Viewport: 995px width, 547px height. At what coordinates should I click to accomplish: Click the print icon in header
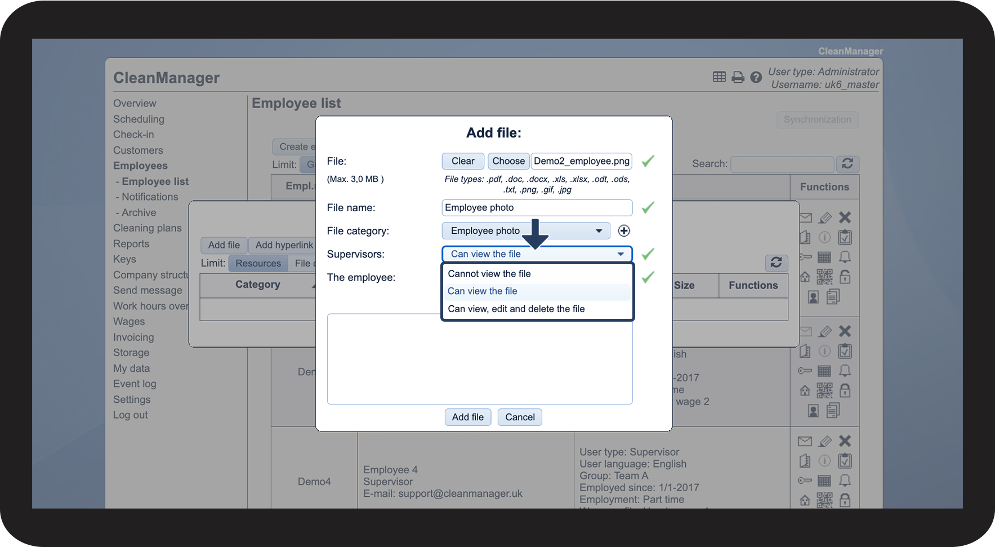click(738, 77)
